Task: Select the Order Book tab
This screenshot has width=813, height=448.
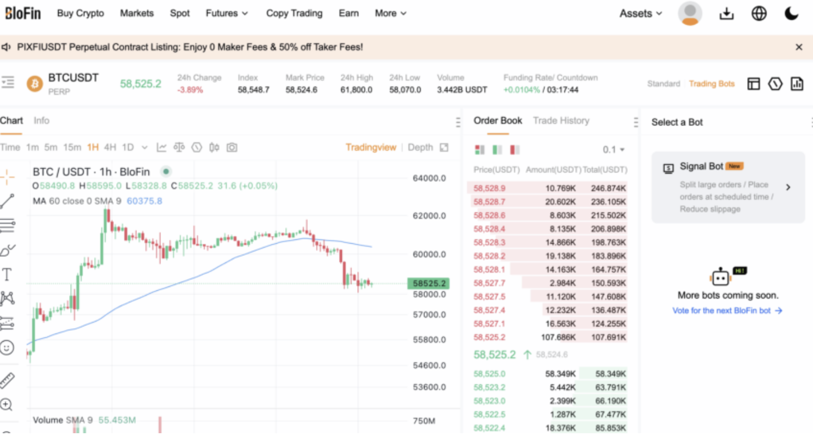Action: [x=497, y=120]
